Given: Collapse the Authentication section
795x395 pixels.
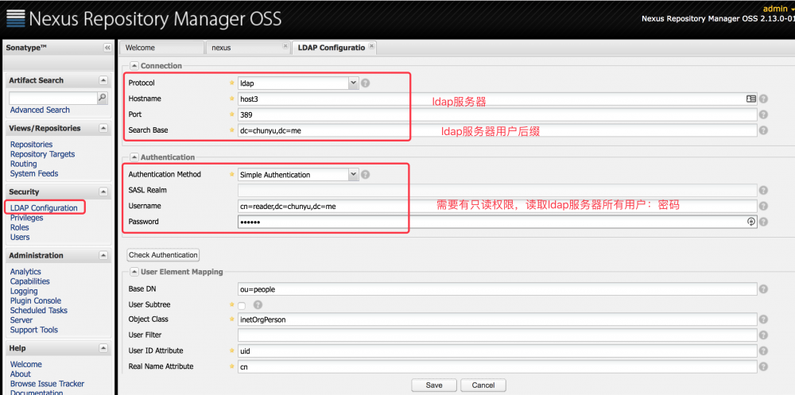Looking at the screenshot, I should (134, 157).
